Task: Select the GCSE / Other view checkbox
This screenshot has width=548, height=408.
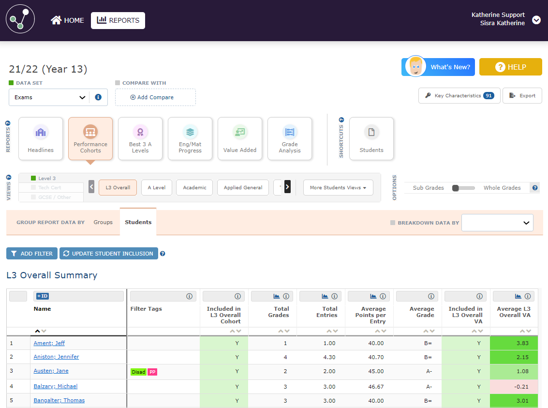Action: [x=33, y=197]
